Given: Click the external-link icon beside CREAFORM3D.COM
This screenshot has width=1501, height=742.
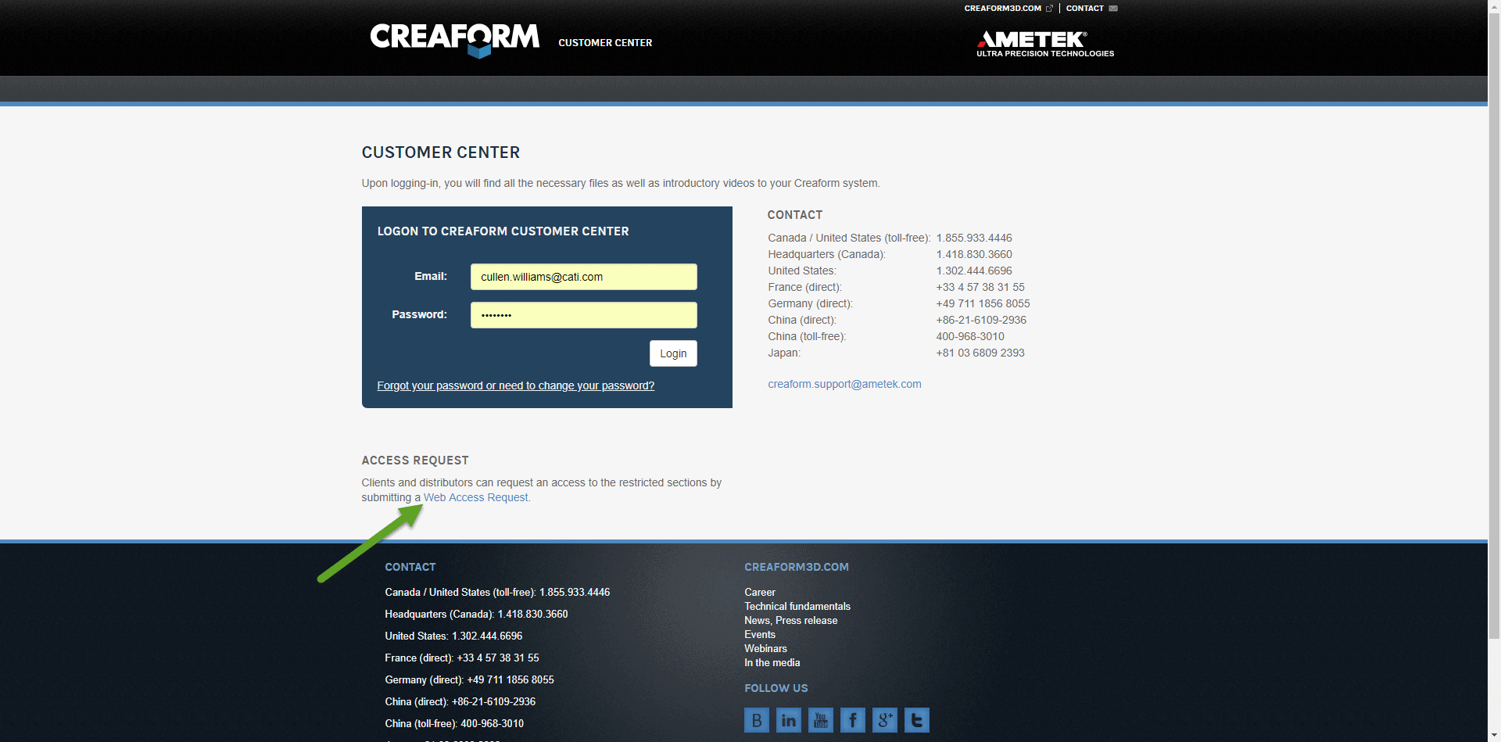Looking at the screenshot, I should click(x=1049, y=9).
